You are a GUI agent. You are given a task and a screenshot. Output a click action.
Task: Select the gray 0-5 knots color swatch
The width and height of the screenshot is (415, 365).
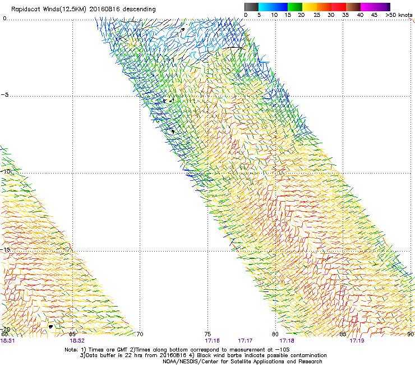point(251,7)
